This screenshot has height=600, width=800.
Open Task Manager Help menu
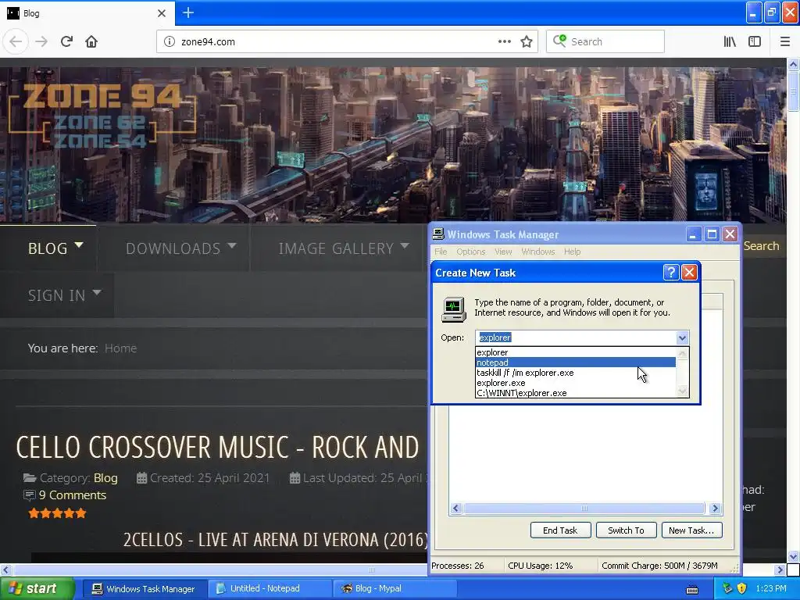572,252
